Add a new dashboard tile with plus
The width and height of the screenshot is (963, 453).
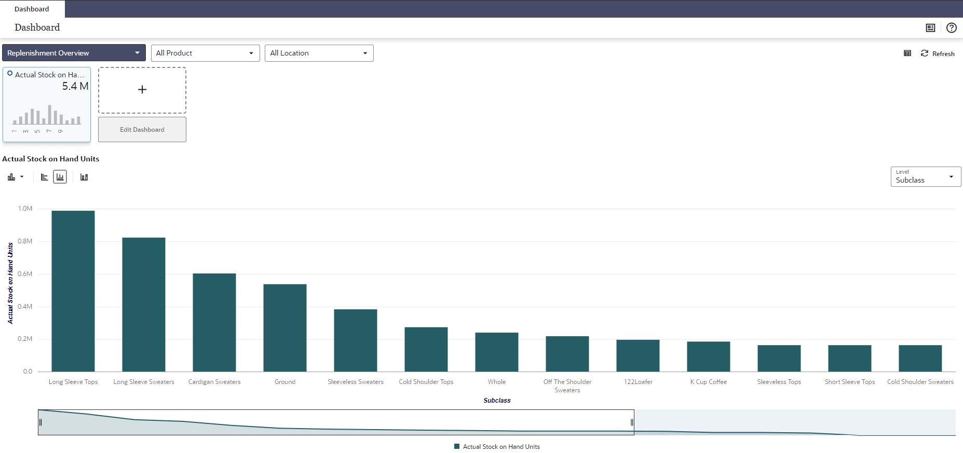(x=142, y=90)
